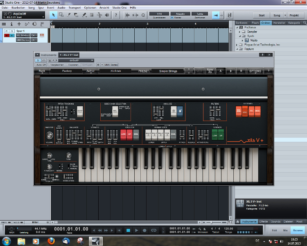
Task: Open the marker track flag icon
Action: click(42, 24)
